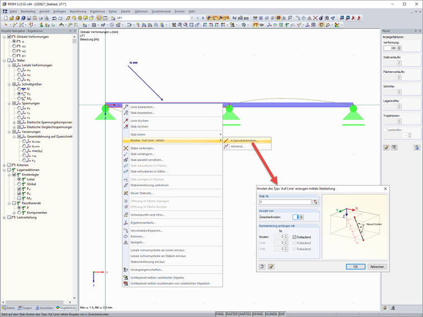Click the help icon in the dialog
The image size is (423, 317).
[x=262, y=266]
